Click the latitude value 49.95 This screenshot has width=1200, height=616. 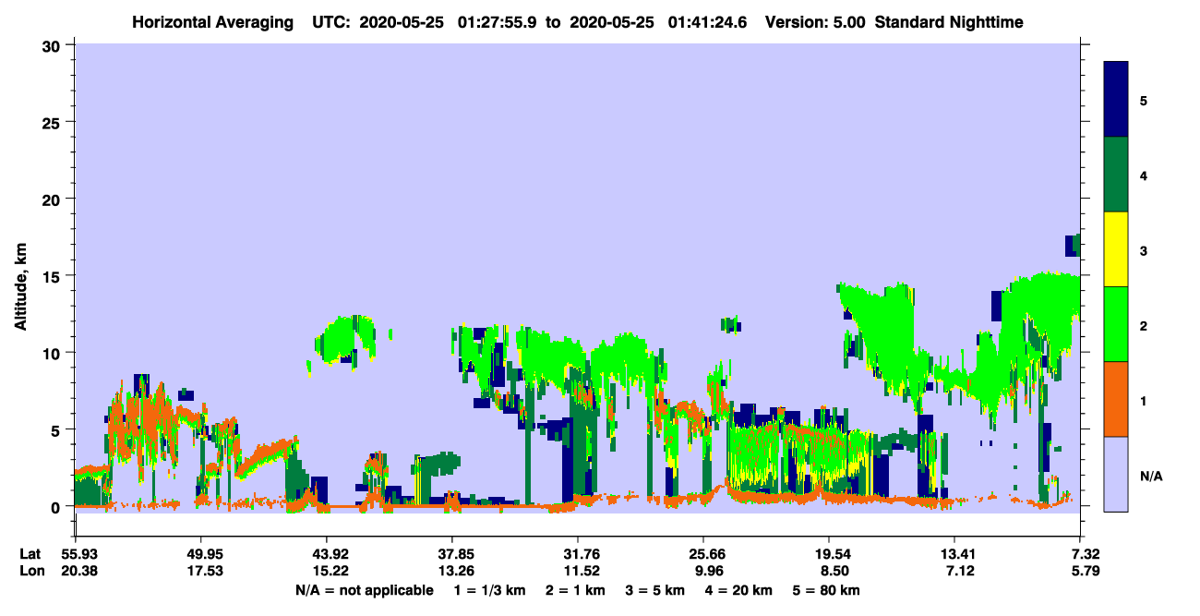200,554
